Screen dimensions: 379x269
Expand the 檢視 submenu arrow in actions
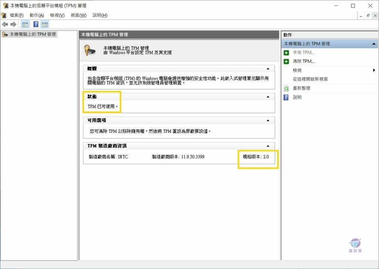374,70
